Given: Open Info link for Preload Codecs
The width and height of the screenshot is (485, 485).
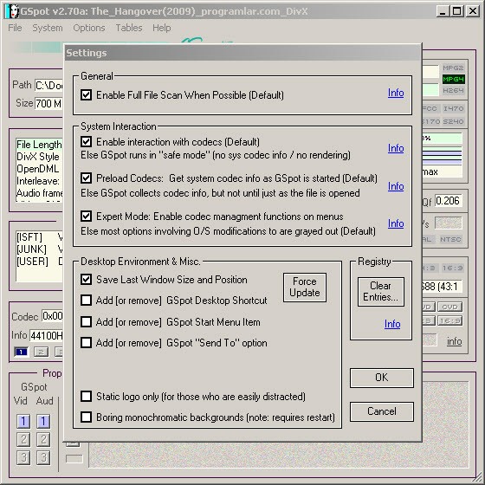Looking at the screenshot, I should (396, 186).
